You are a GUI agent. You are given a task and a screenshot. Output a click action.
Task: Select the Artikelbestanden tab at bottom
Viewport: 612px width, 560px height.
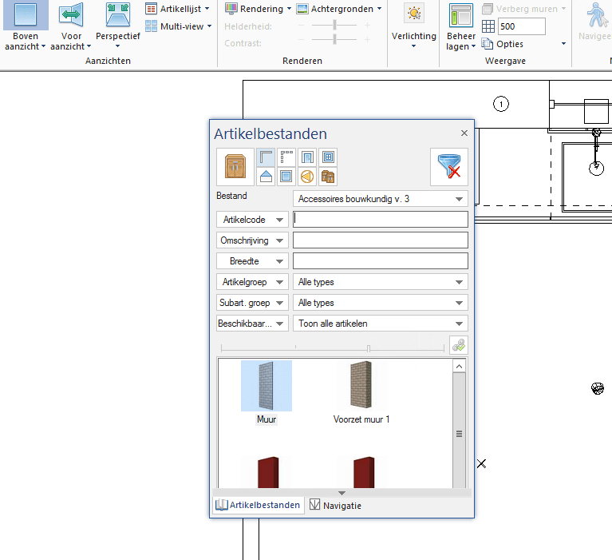[258, 506]
